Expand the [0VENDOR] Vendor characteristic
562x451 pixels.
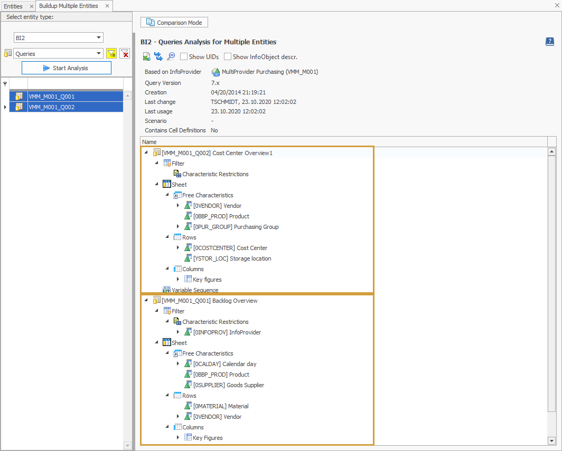(x=178, y=205)
